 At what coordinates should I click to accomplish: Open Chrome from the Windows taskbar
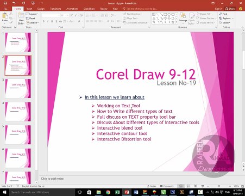coord(108,192)
